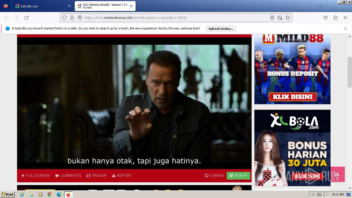Open tracking protection shield icon

pos(64,18)
